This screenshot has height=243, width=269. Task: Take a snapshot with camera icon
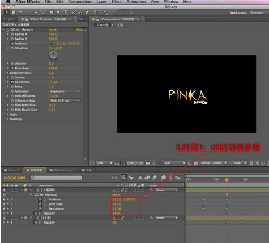(x=148, y=163)
